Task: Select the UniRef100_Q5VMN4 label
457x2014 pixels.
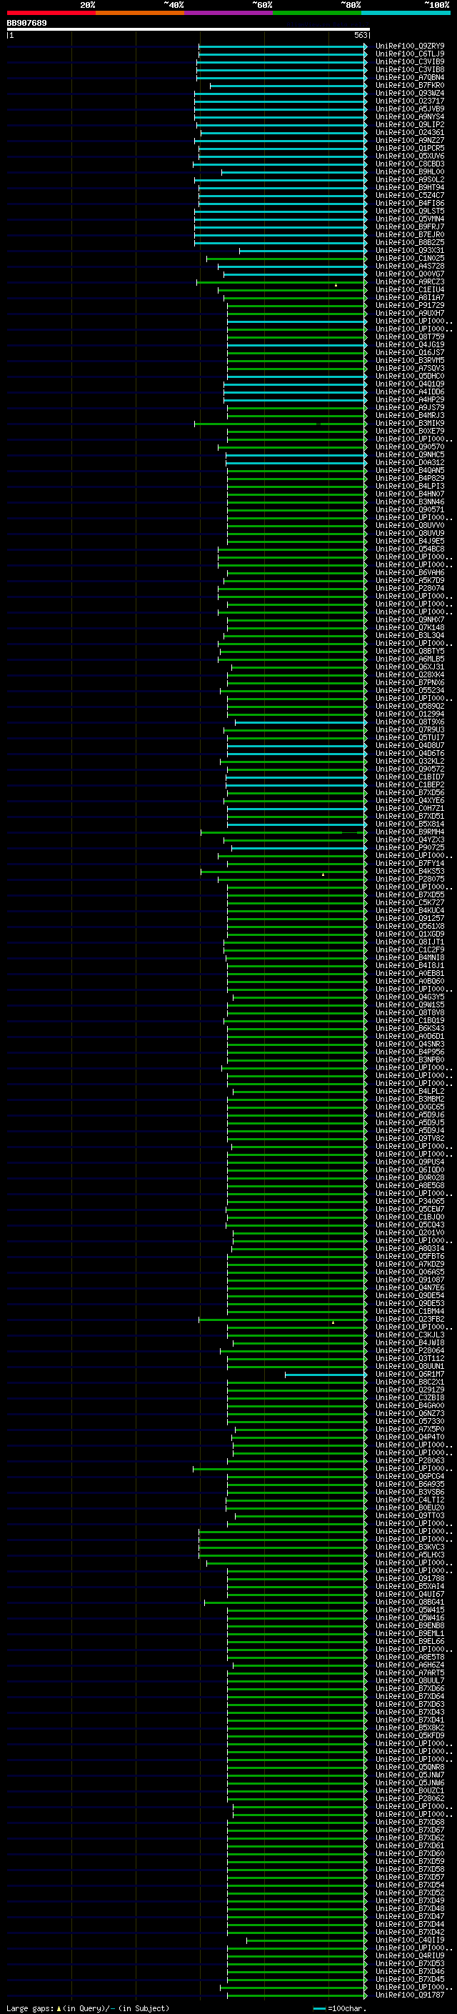Action: (409, 219)
